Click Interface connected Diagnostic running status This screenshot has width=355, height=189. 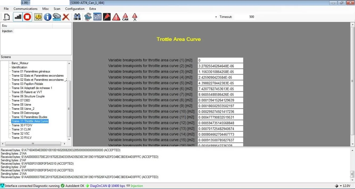click(32, 186)
